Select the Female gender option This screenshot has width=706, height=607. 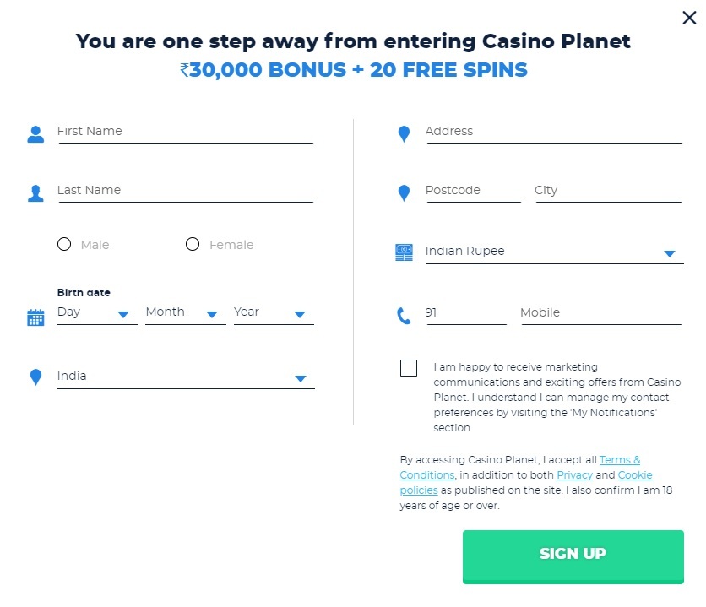(193, 244)
